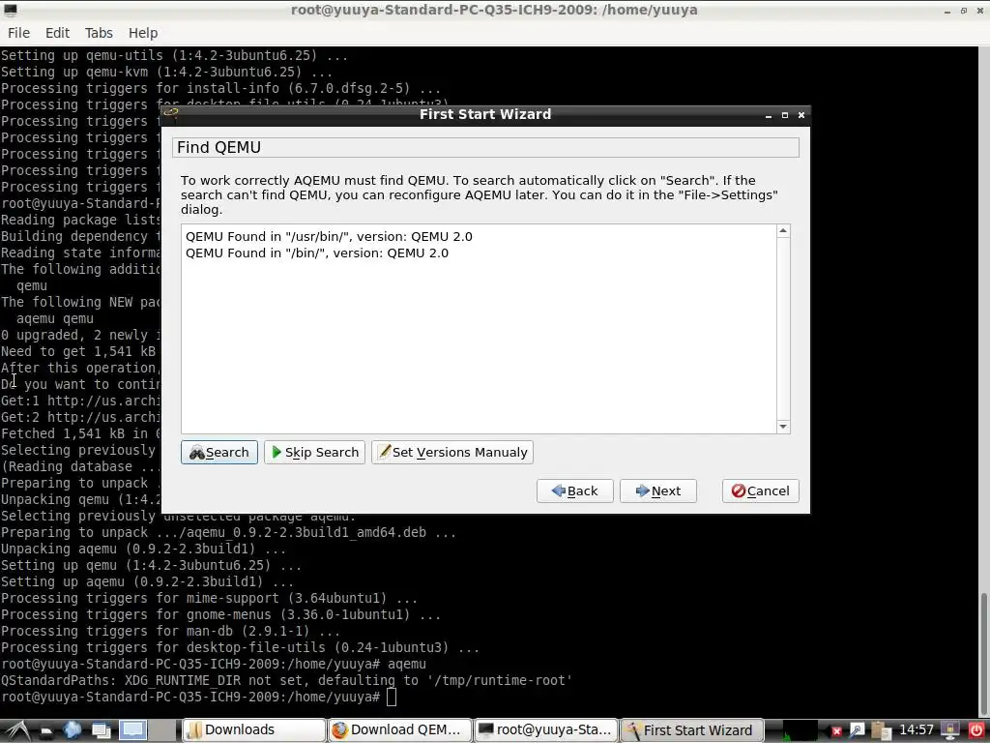Click the terminal command prompt cursor
This screenshot has width=990, height=743.
[x=392, y=698]
